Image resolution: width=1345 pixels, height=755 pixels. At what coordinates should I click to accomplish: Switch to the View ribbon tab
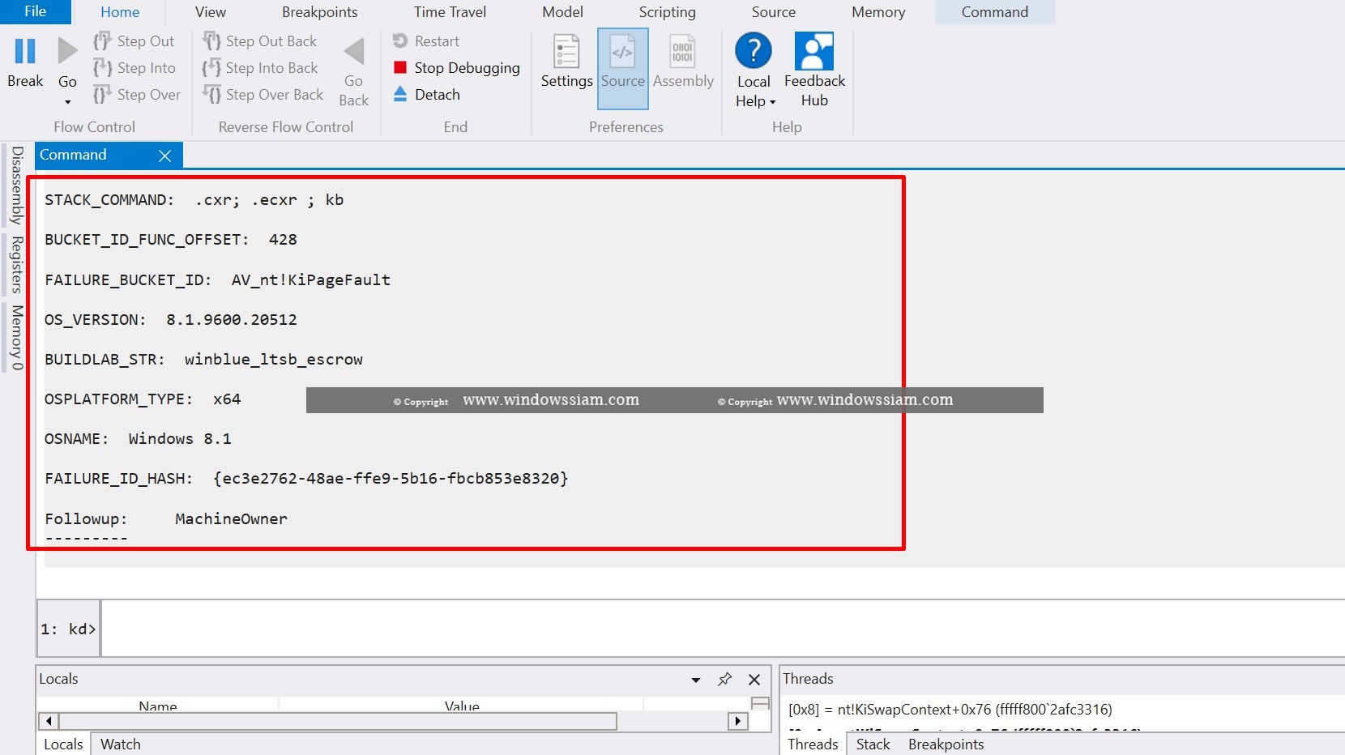click(211, 12)
